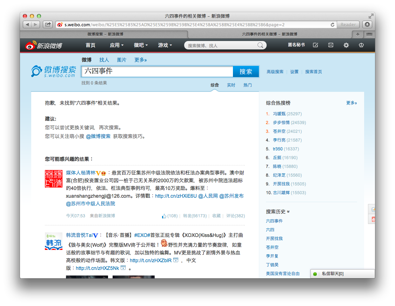
Task: Open 更多» in 综合热搜榜 panel
Action: coord(352,103)
